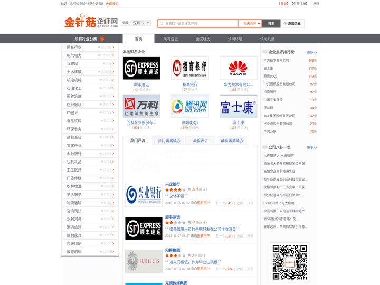Viewport: 380px width, 285px height.
Task: Select the 首页 navigation tab
Action: (x=138, y=39)
